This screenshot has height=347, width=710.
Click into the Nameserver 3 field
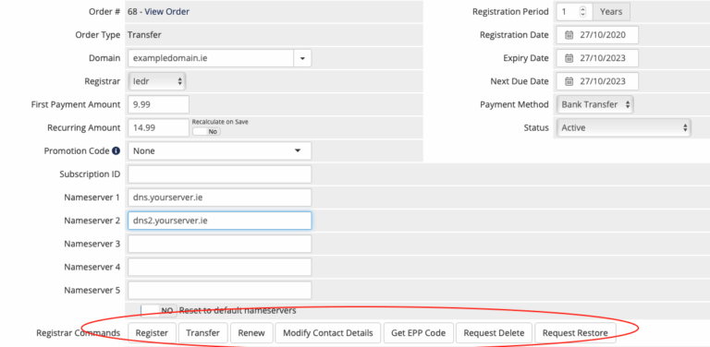pyautogui.click(x=220, y=244)
